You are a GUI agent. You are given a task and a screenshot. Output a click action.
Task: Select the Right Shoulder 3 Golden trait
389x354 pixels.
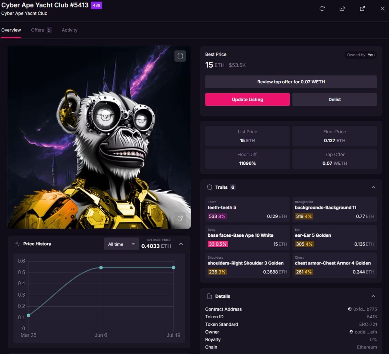(247, 265)
